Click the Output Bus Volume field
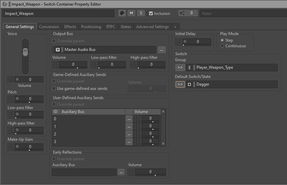 [73, 64]
